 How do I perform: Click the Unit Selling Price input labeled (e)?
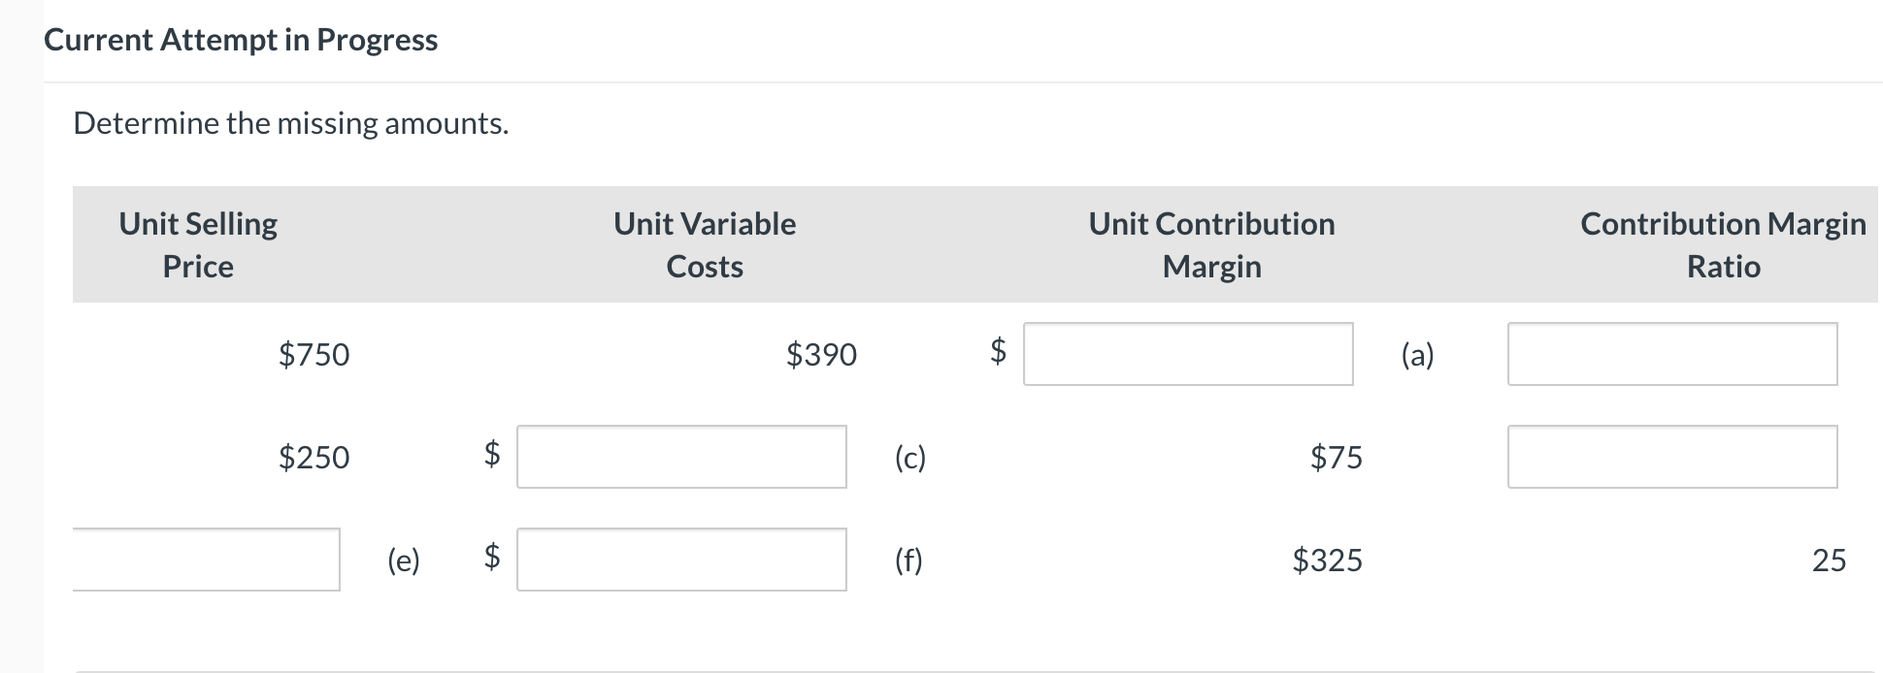pyautogui.click(x=207, y=560)
